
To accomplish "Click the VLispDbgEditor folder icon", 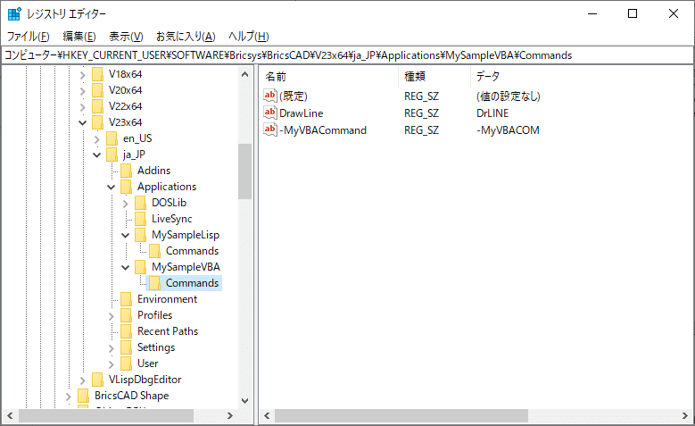I will coord(97,380).
